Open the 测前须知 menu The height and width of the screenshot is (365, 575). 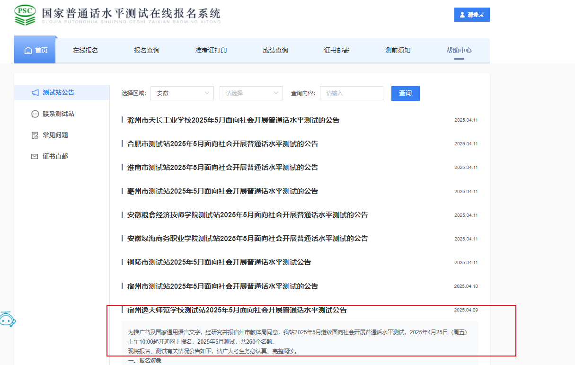pos(398,50)
